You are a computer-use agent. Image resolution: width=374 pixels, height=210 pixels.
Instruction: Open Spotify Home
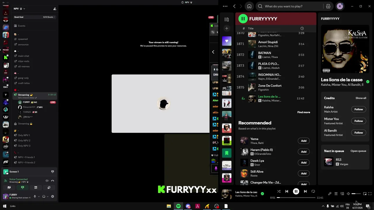coord(249,6)
